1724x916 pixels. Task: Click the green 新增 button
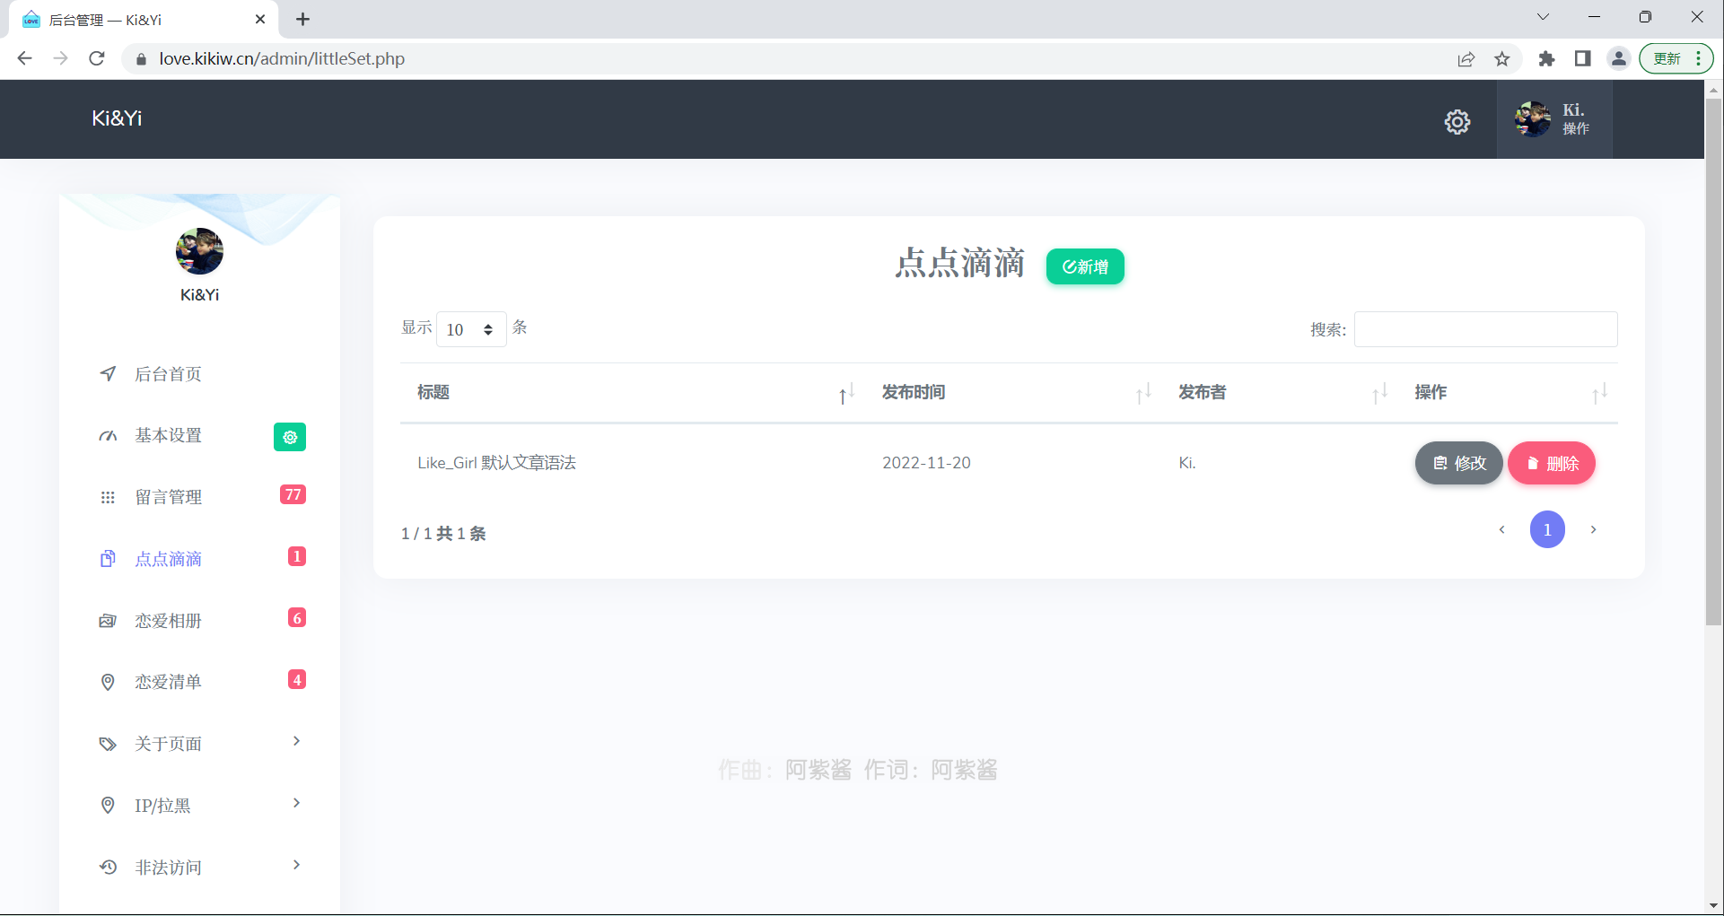[x=1085, y=266]
